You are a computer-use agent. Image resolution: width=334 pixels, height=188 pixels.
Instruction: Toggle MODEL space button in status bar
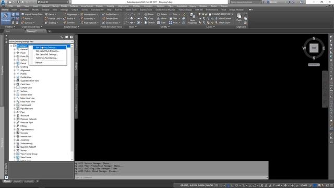[x=210, y=185]
